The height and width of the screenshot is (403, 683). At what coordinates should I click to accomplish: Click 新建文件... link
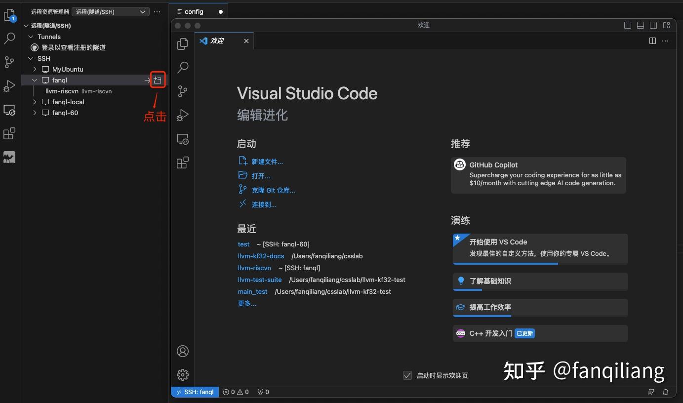tap(267, 161)
